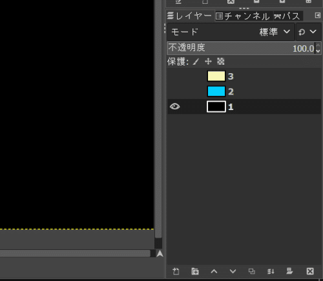
Task: Open the モード 標準 blend mode dropdown
Action: [231, 32]
